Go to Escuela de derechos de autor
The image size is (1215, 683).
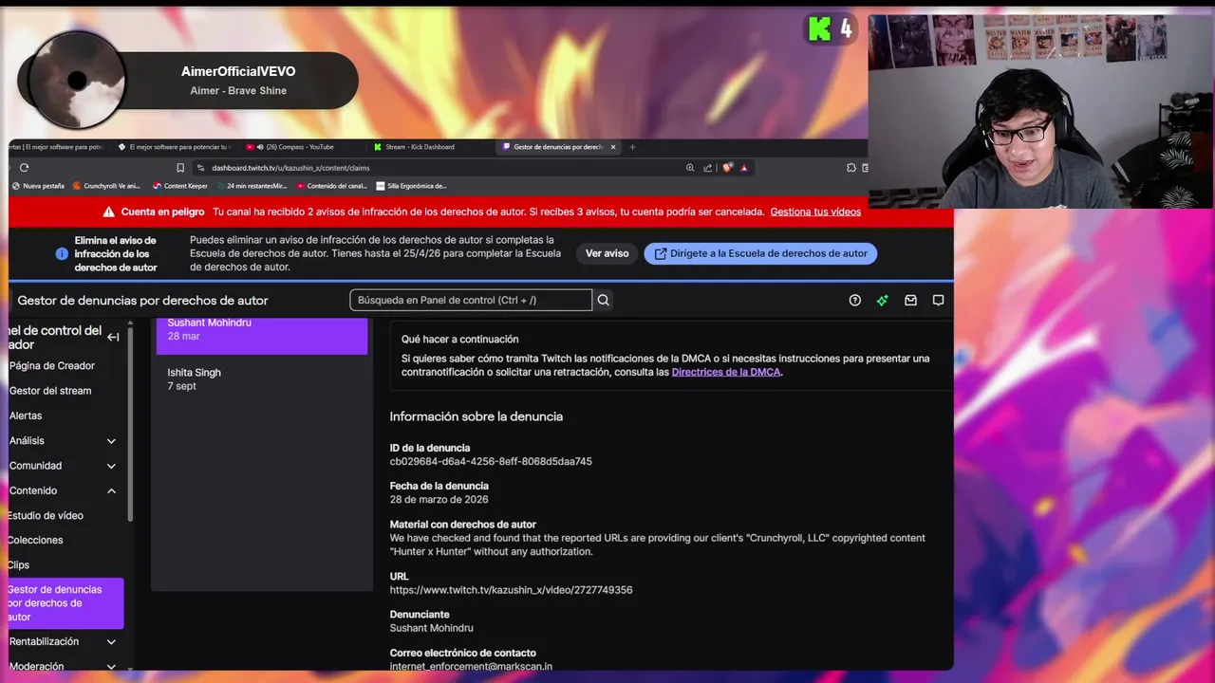760,253
